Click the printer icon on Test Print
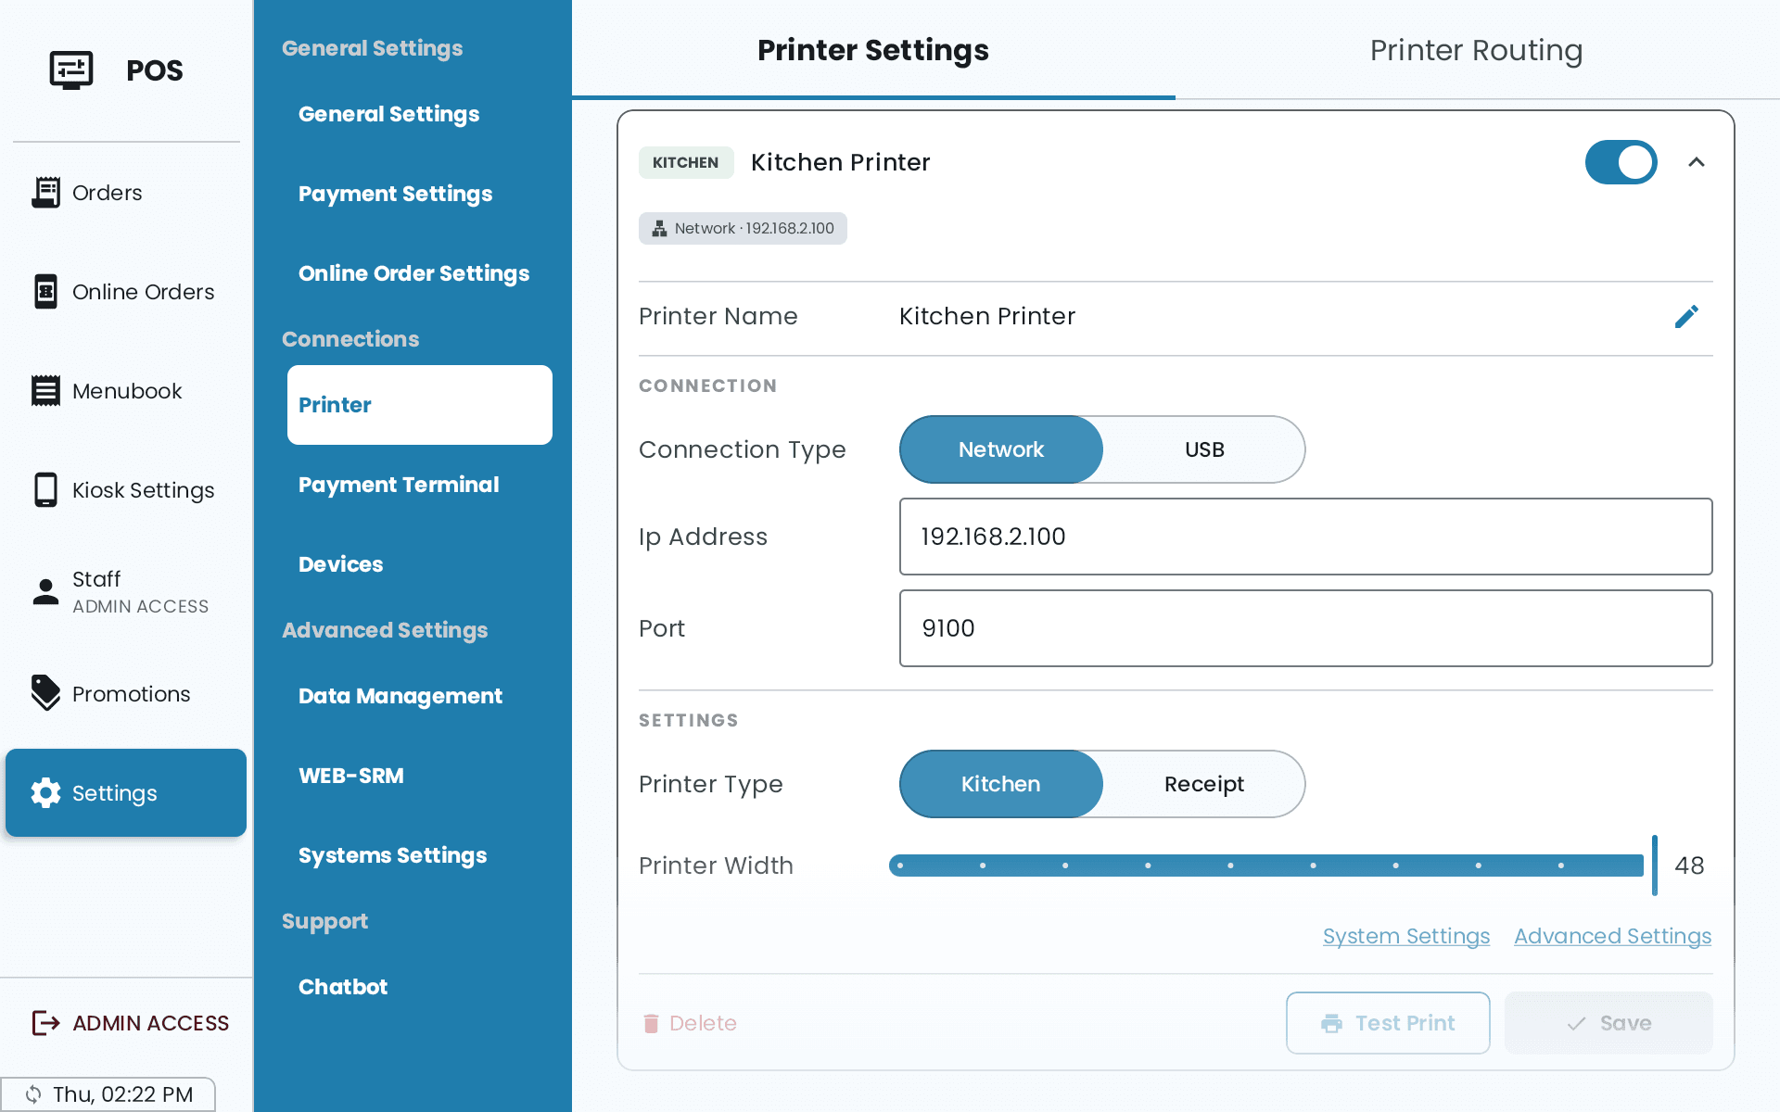Screen dimensions: 1780x1112 point(1331,1023)
